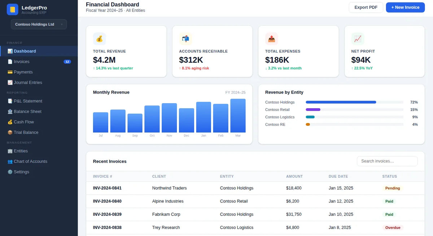Viewport: 433px width, 236px height.
Task: Sort by the Invoice # column header
Action: (102, 176)
